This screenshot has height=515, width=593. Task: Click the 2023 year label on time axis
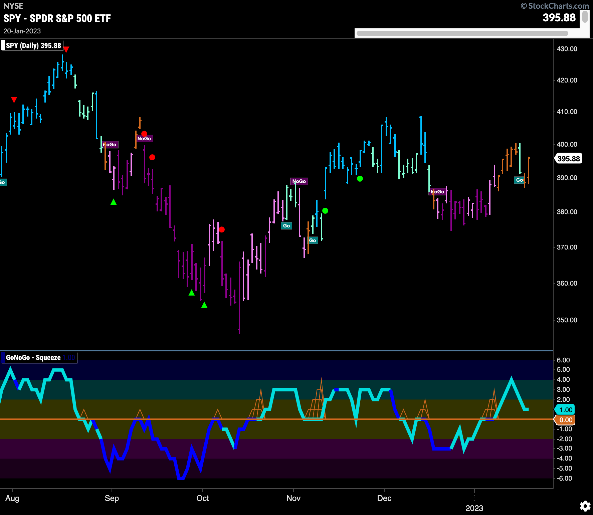[474, 508]
